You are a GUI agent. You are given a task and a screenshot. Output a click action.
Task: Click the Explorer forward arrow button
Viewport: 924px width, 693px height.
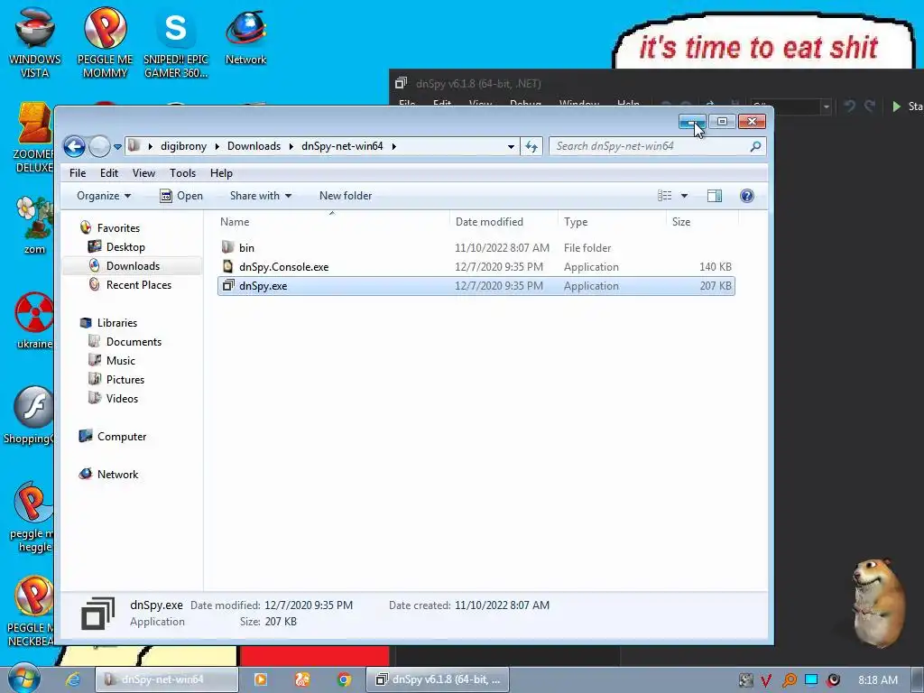[x=99, y=146]
